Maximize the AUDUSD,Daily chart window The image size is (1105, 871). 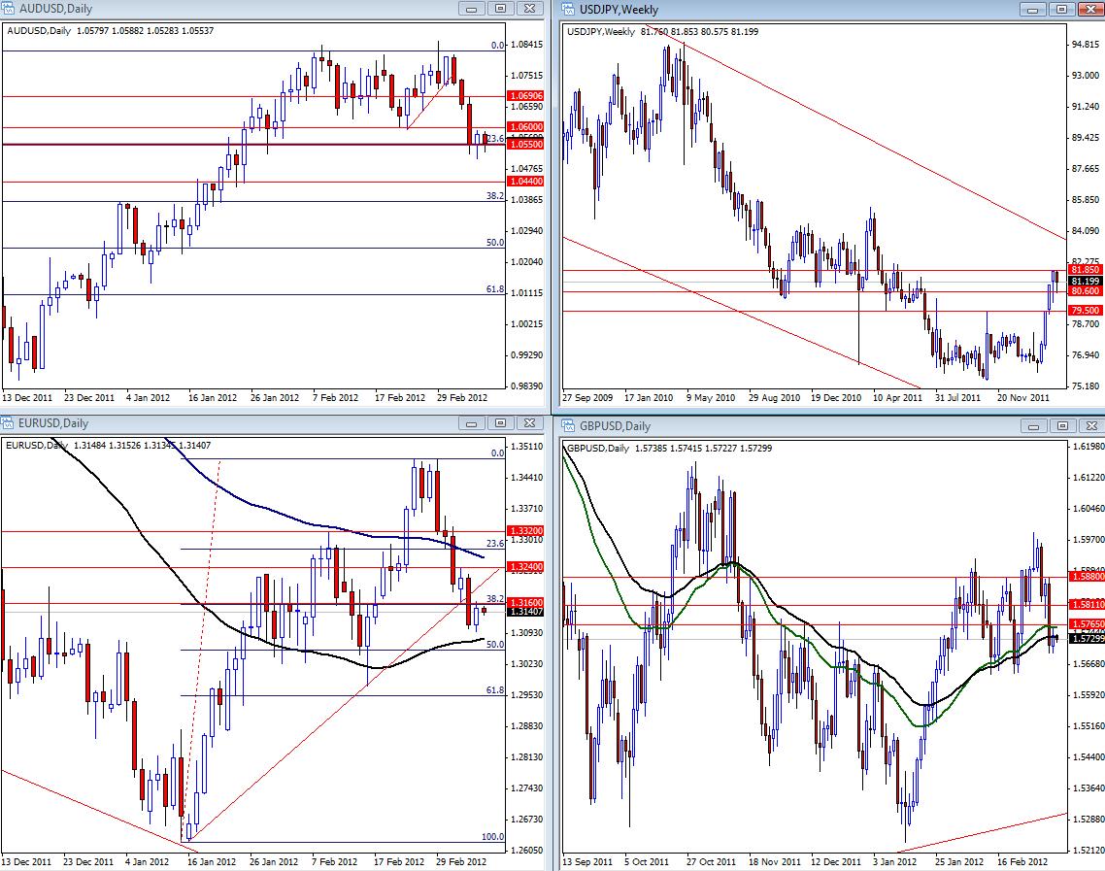pyautogui.click(x=500, y=9)
